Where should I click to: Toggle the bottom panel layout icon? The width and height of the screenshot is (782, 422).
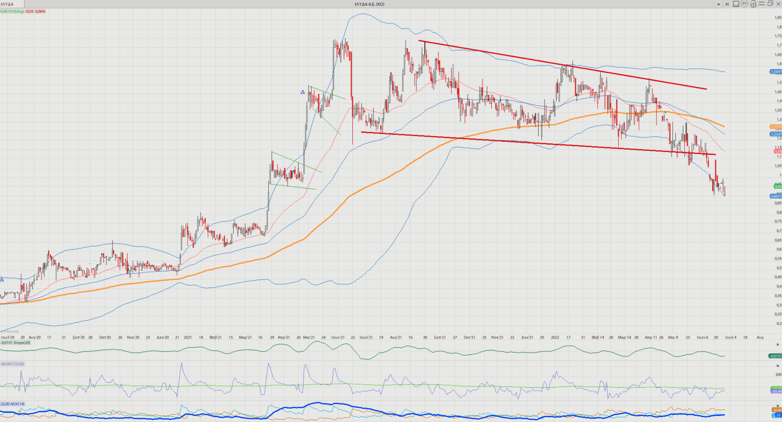tap(736, 4)
